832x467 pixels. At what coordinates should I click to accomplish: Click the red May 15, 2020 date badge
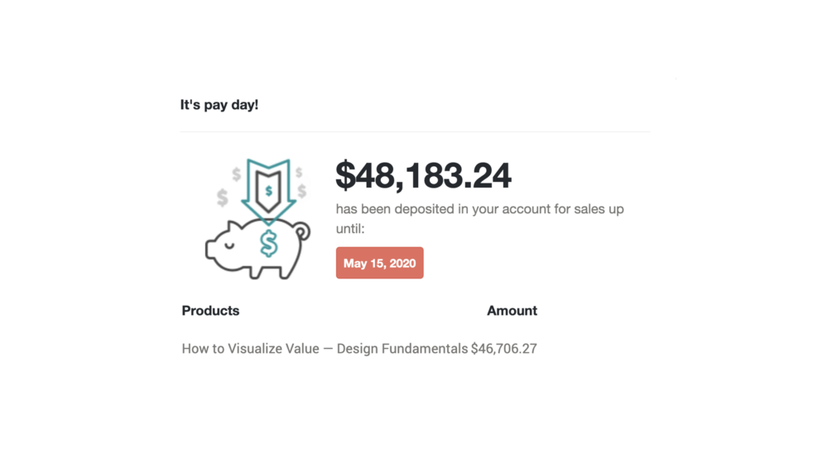[379, 263]
